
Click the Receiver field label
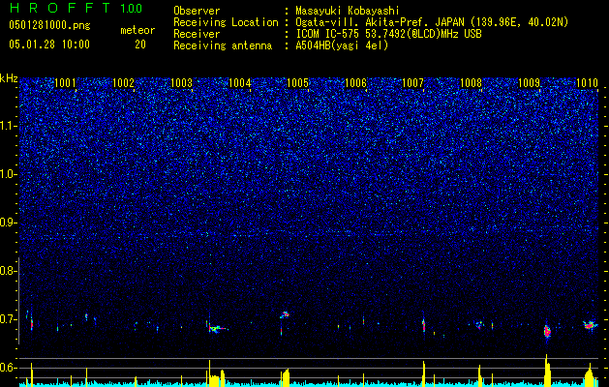(197, 34)
